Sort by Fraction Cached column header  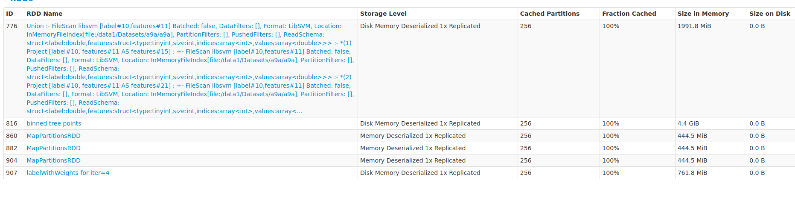point(629,14)
